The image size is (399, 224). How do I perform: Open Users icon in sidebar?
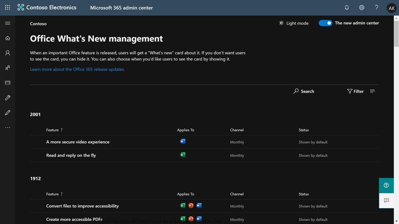[8, 53]
